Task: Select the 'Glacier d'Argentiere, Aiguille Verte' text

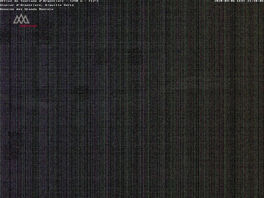Action: [37, 5]
